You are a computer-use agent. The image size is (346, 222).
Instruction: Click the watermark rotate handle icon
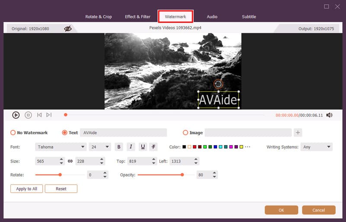pyautogui.click(x=218, y=84)
